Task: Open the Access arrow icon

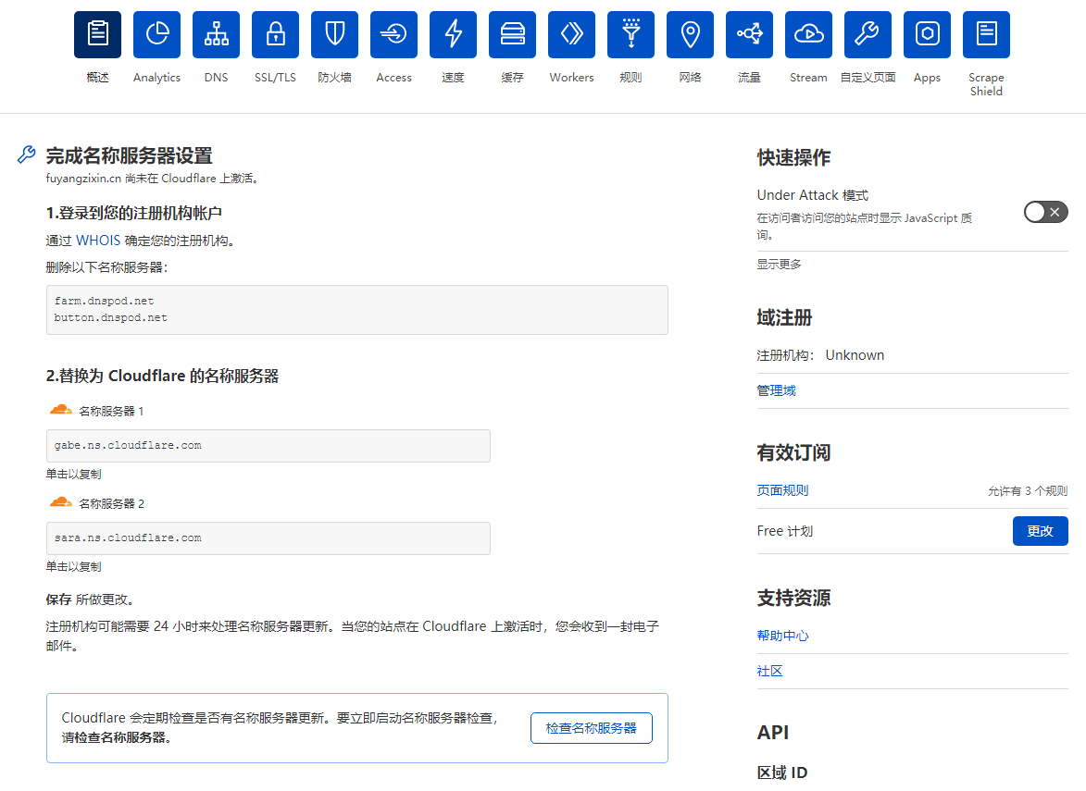Action: point(394,34)
